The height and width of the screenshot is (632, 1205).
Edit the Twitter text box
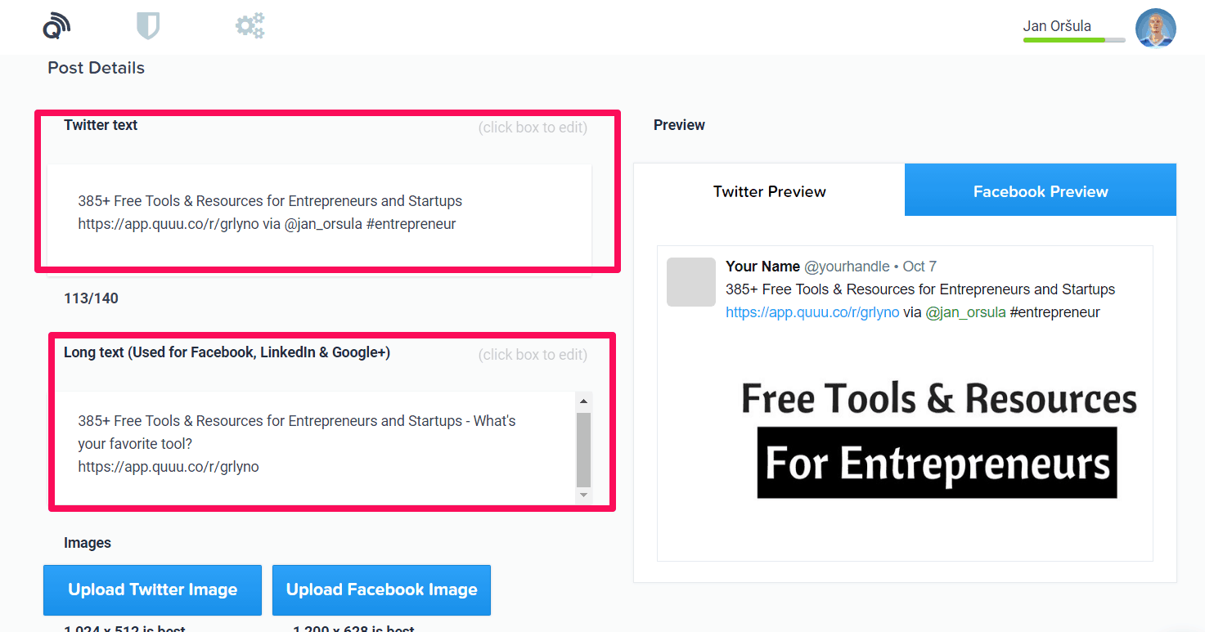[319, 213]
